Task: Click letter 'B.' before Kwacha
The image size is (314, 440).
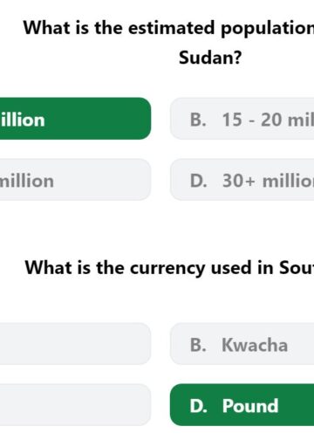Action: pyautogui.click(x=198, y=345)
